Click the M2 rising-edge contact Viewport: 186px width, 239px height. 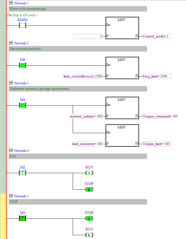[x=22, y=173]
